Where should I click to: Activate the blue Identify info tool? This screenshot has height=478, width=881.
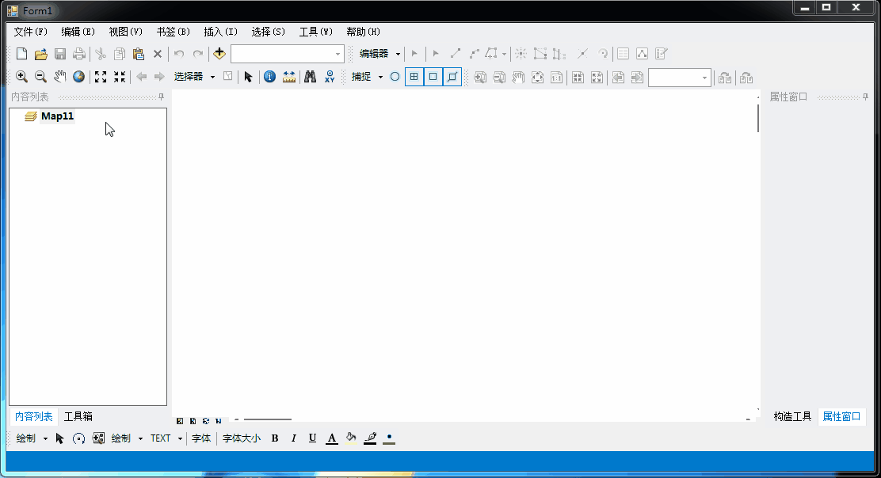pos(269,77)
